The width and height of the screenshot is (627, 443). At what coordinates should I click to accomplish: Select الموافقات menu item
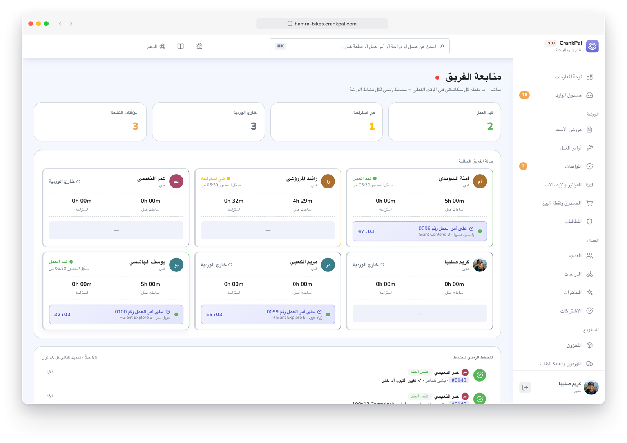pyautogui.click(x=559, y=166)
